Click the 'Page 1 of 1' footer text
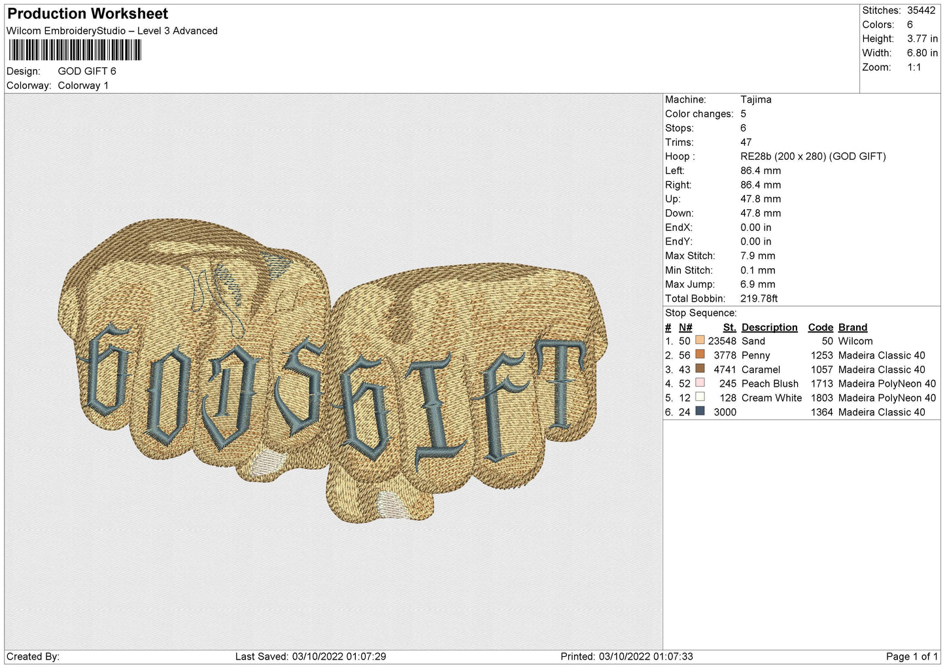 [x=912, y=657]
